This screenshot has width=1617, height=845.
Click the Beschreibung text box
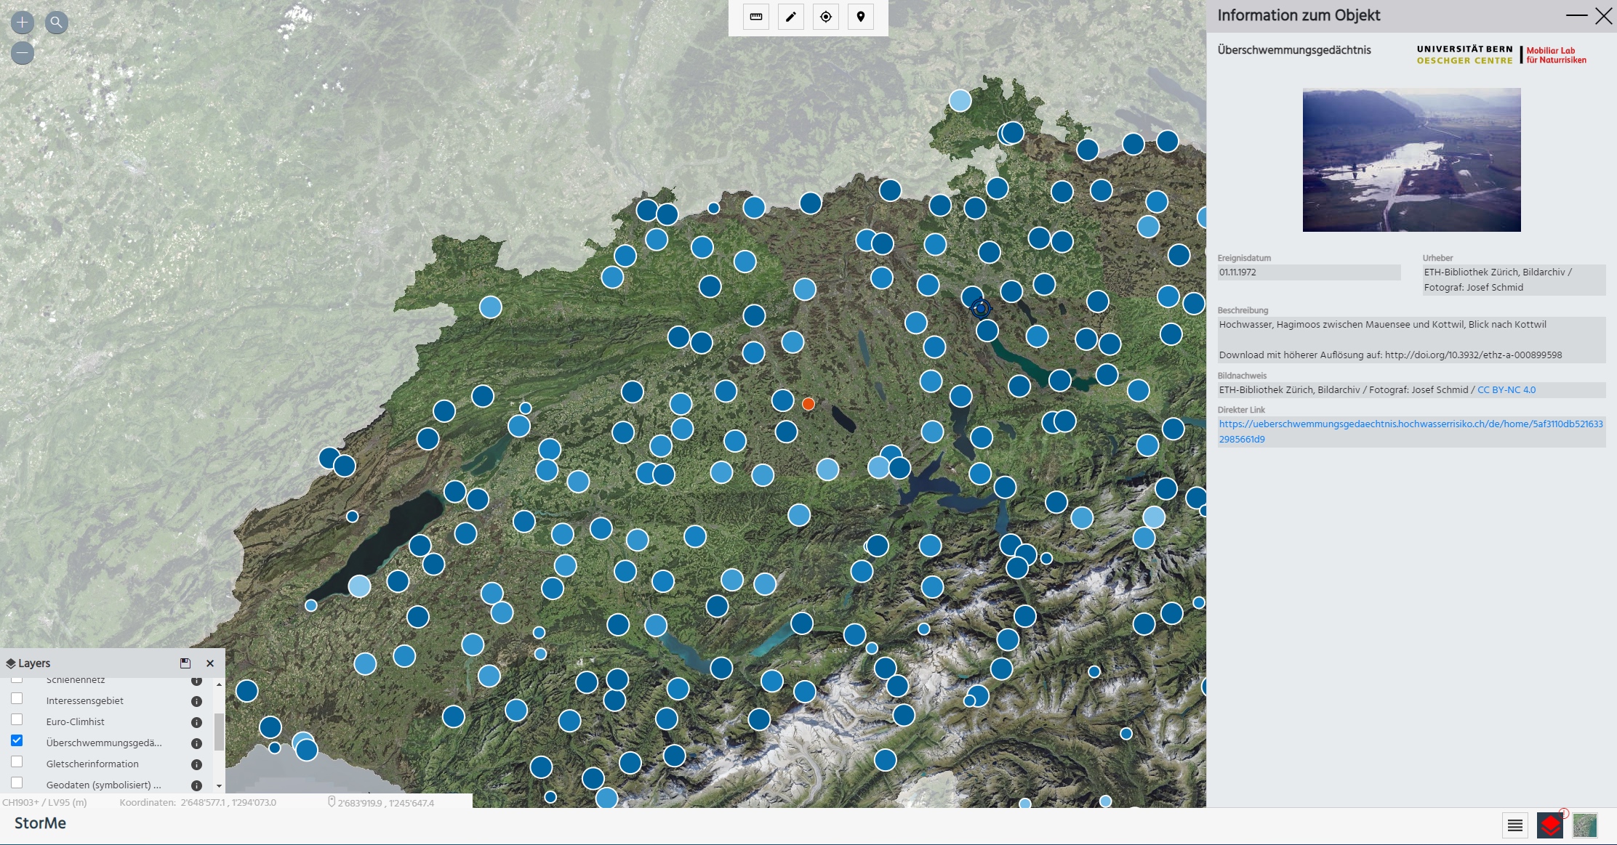pyautogui.click(x=1411, y=340)
